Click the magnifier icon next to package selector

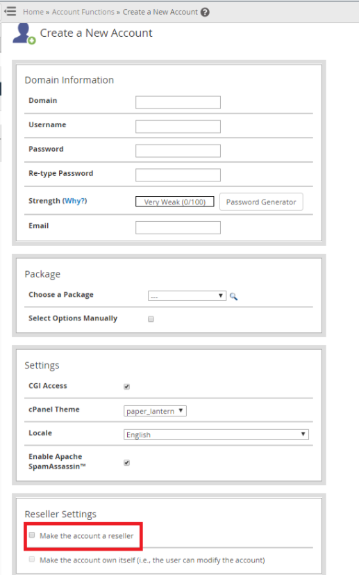coord(233,296)
